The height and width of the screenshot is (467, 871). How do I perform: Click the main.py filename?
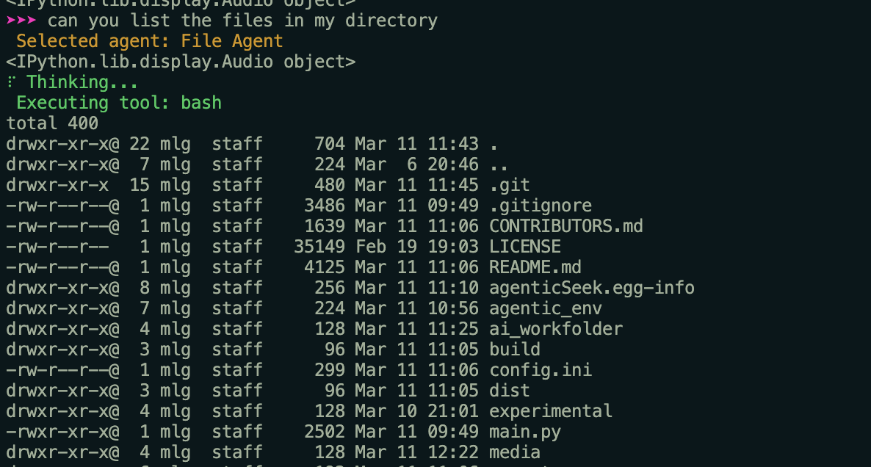point(525,432)
